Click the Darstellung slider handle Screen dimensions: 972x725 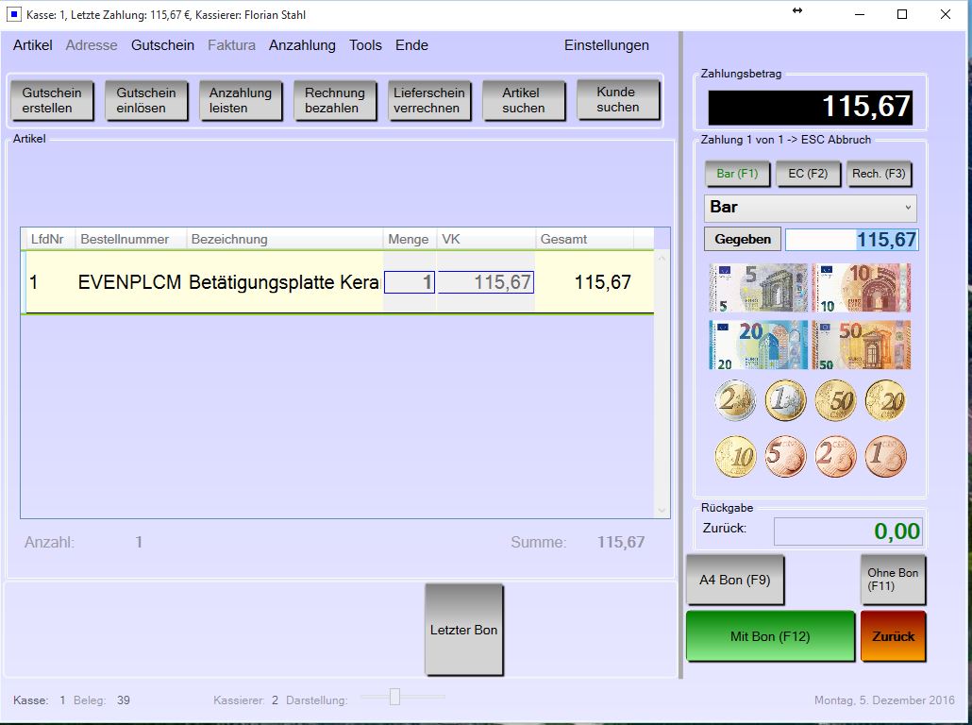coord(394,697)
